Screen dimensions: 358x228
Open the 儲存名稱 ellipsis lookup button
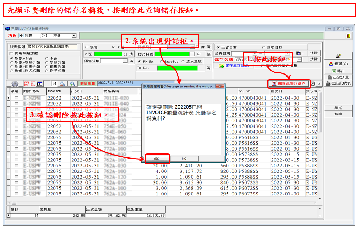click(299, 59)
